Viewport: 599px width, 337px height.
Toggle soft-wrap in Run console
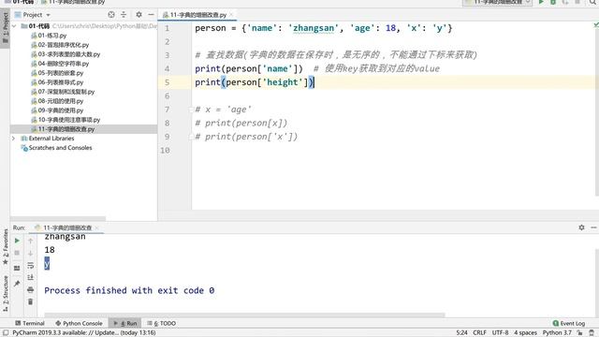point(31,265)
